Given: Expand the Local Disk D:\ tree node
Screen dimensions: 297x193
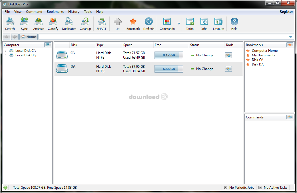Looking at the screenshot, I should click(5, 55).
